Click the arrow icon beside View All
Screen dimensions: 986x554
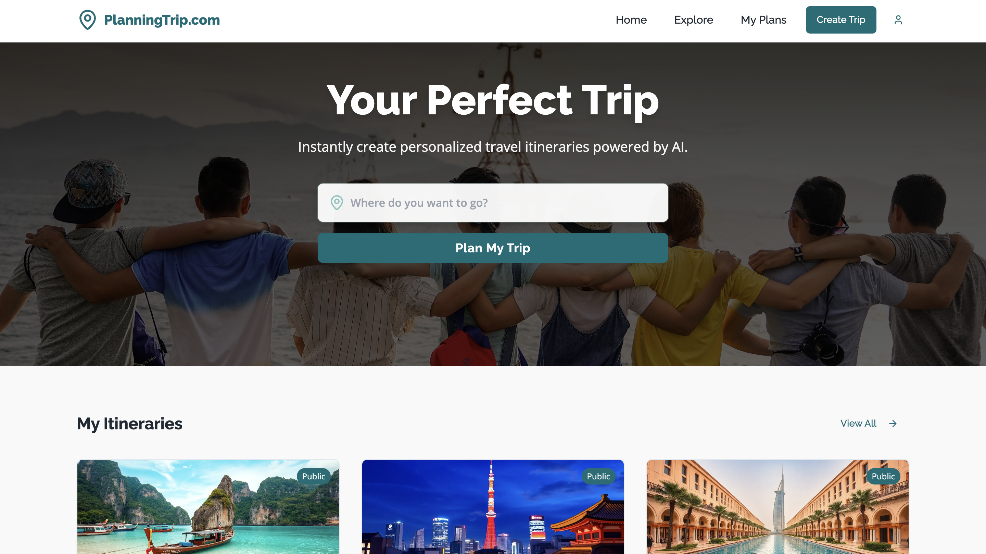(x=893, y=424)
